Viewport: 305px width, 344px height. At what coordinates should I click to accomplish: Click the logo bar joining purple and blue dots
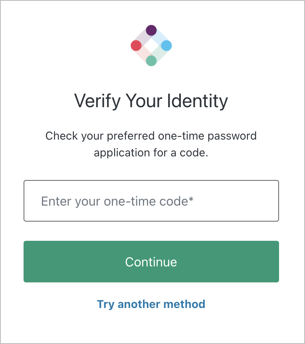coord(159,37)
